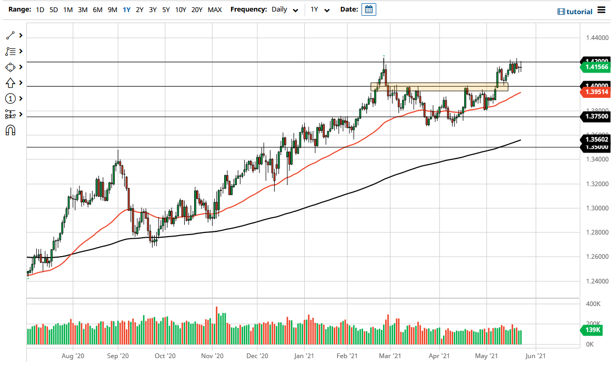Switch range to MAX

point(214,9)
